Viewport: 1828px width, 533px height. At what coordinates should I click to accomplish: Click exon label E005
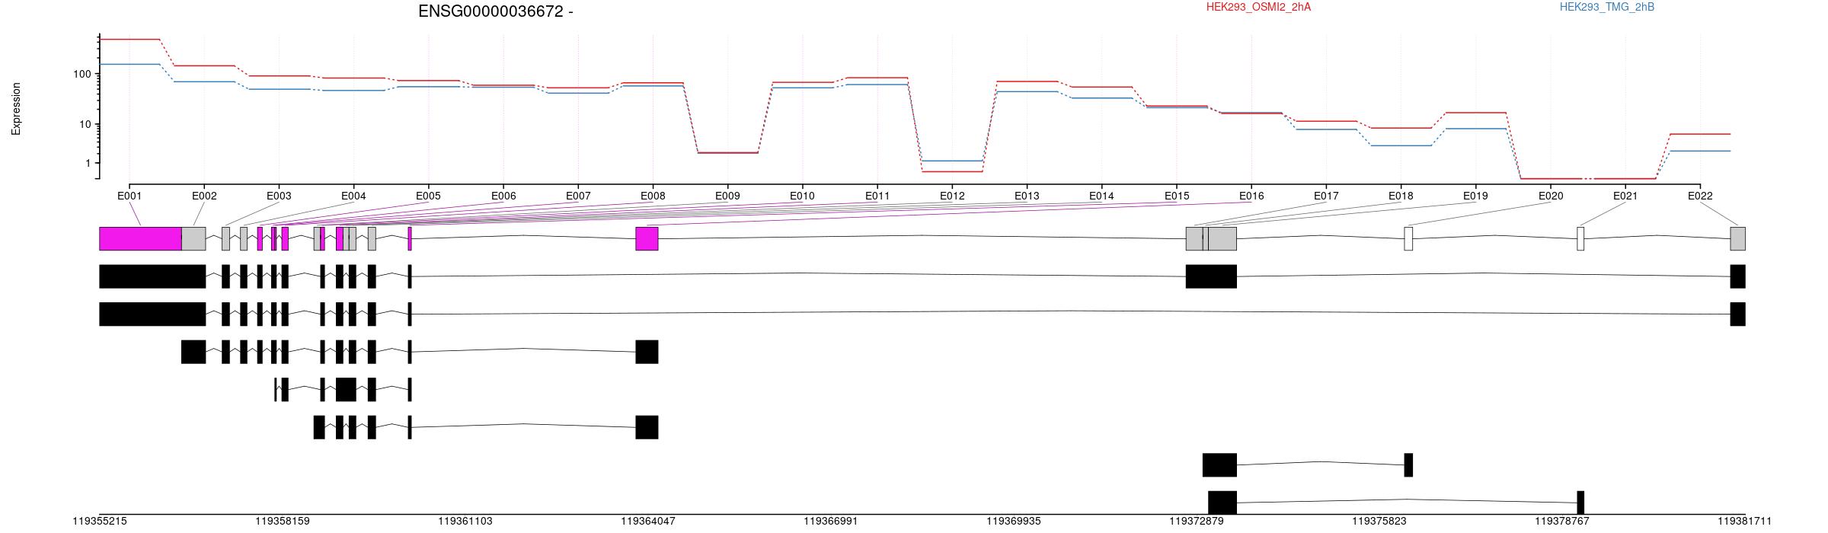tap(428, 196)
